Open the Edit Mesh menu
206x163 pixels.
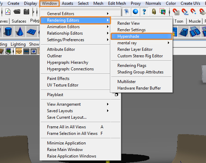(x=117, y=3)
